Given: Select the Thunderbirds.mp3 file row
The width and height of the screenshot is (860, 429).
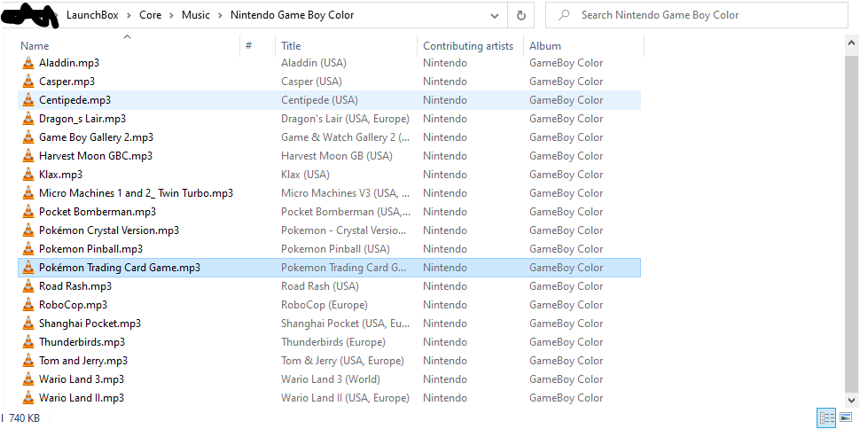Looking at the screenshot, I should coord(329,342).
